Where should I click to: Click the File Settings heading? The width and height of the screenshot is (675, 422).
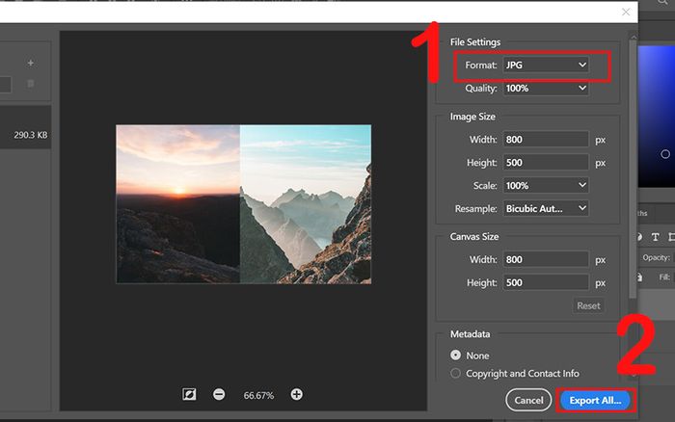[475, 42]
